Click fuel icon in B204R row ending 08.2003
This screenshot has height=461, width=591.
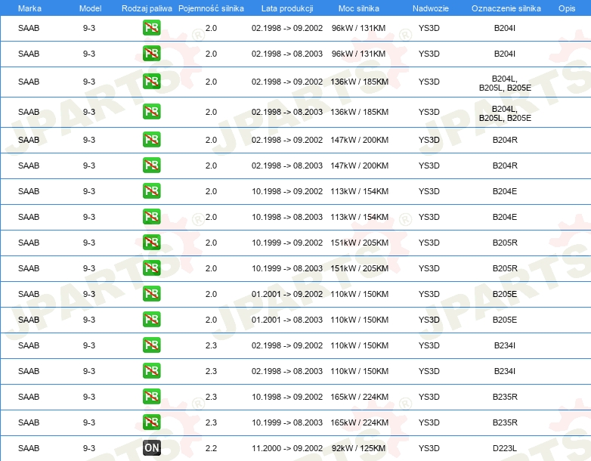click(151, 165)
